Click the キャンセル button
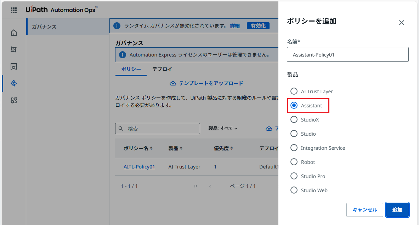Screen dimensions: 419x225 pos(365,210)
